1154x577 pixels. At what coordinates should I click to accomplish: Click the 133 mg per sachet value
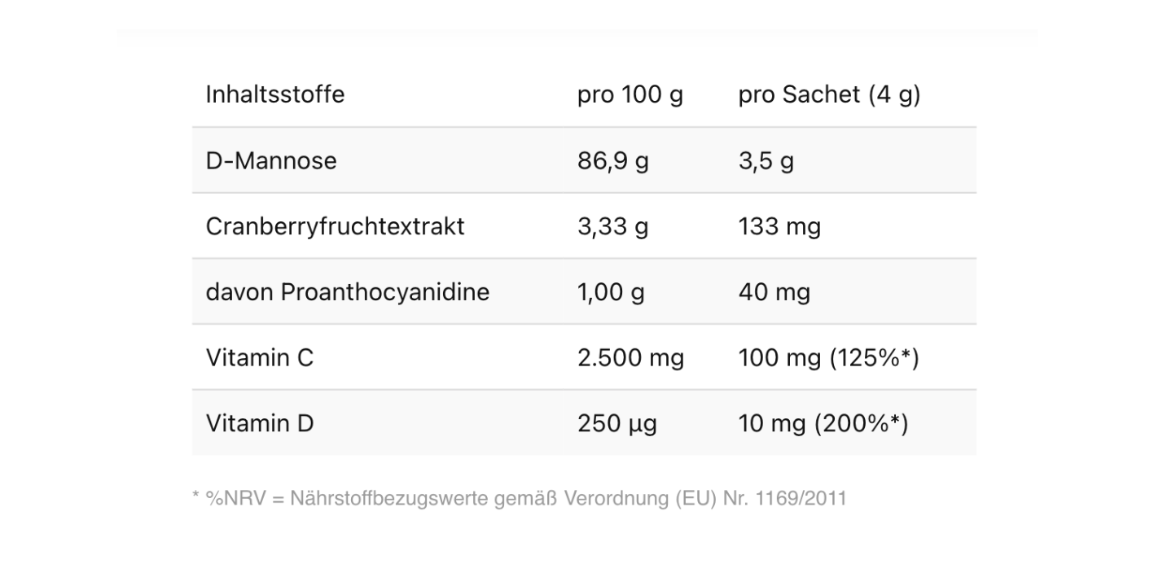(779, 226)
